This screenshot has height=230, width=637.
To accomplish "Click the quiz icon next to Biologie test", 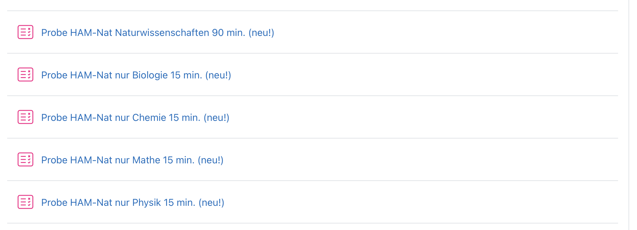I will coord(25,74).
